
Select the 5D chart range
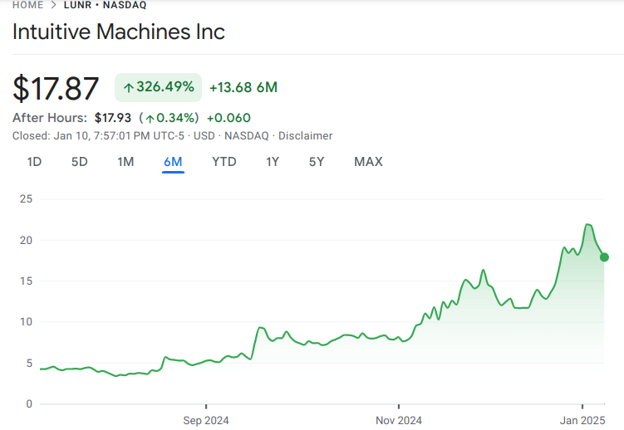point(79,162)
